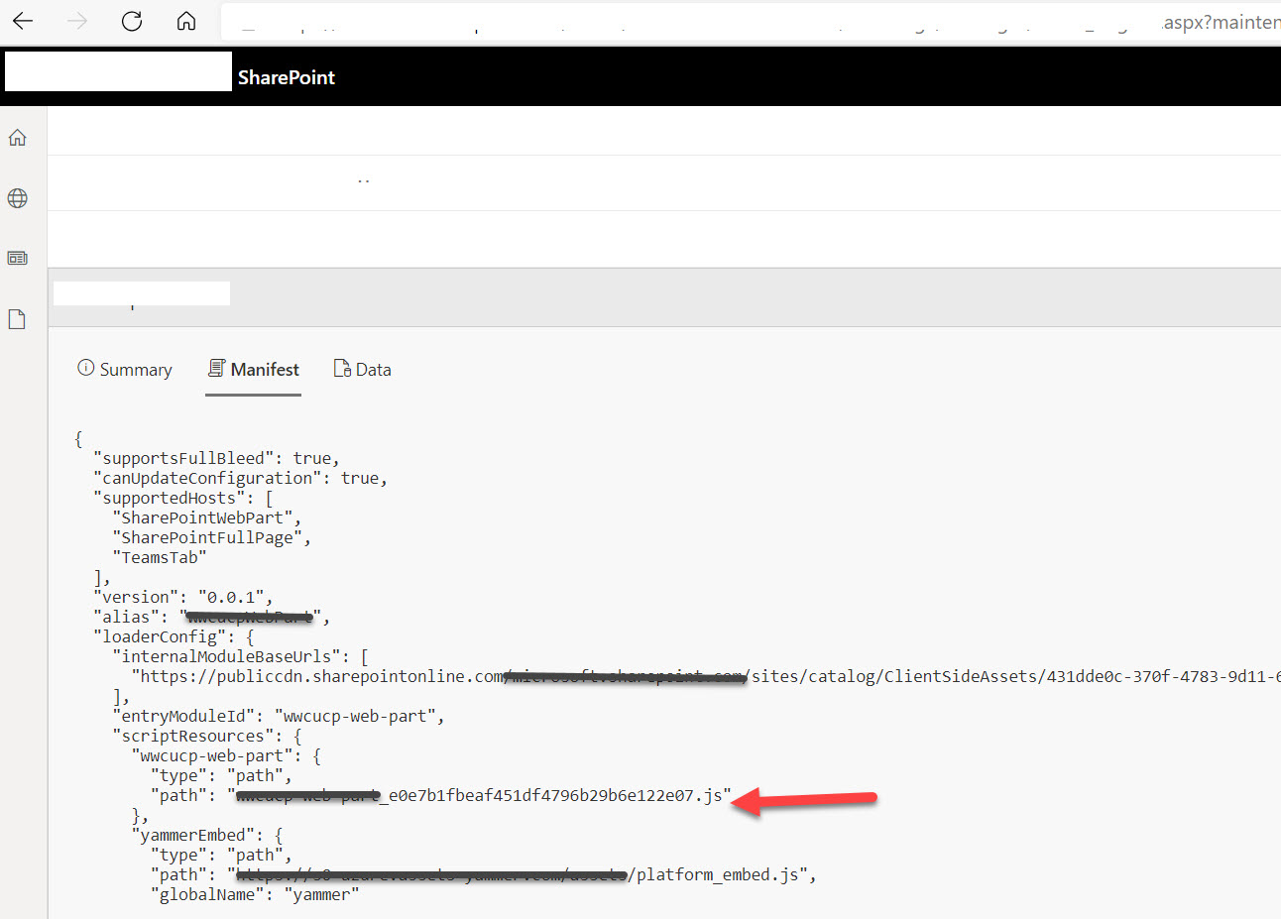Click the news feed icon in the sidebar
The image size is (1281, 919).
(x=17, y=258)
